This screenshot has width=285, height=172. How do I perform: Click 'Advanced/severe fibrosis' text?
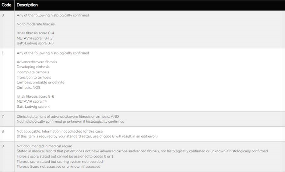37,62
